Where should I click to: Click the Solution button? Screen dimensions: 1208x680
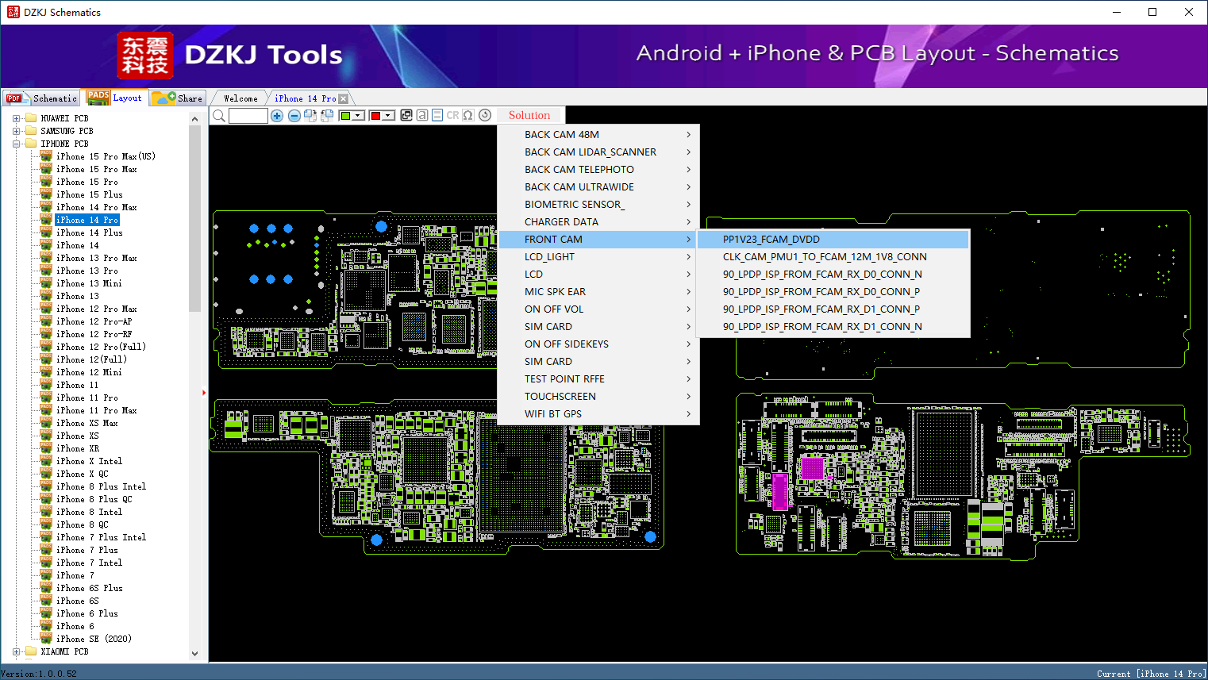[x=529, y=115]
